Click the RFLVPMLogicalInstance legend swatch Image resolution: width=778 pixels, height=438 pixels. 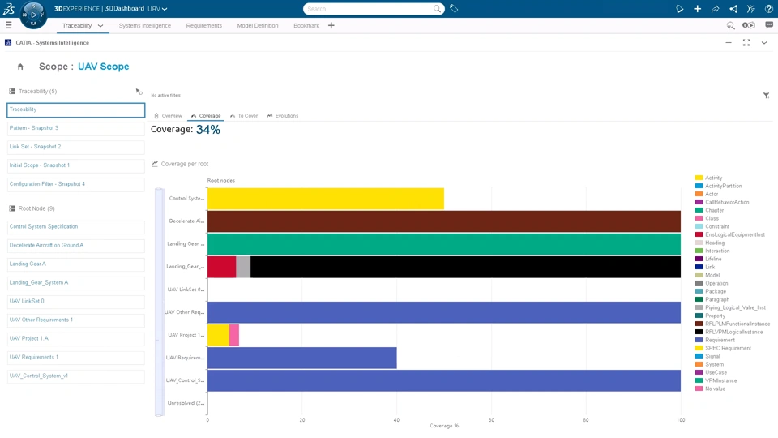[699, 332]
